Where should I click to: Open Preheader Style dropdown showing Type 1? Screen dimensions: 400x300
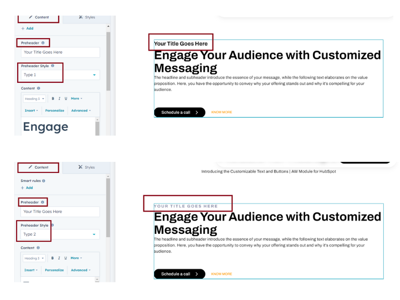(60, 75)
